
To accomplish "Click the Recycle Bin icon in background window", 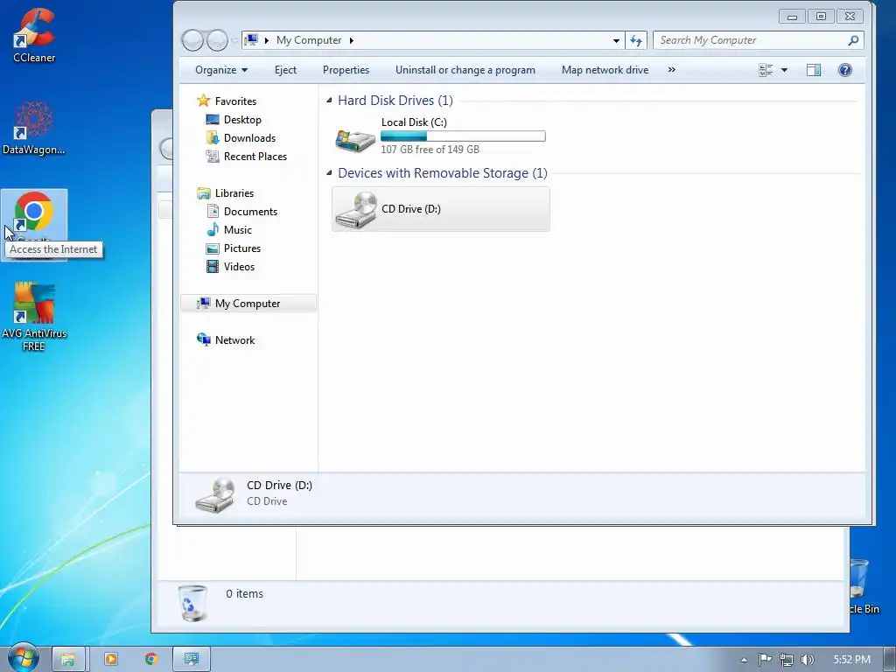I will pos(192,602).
